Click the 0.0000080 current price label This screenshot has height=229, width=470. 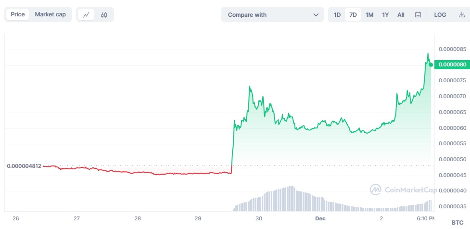tap(452, 64)
